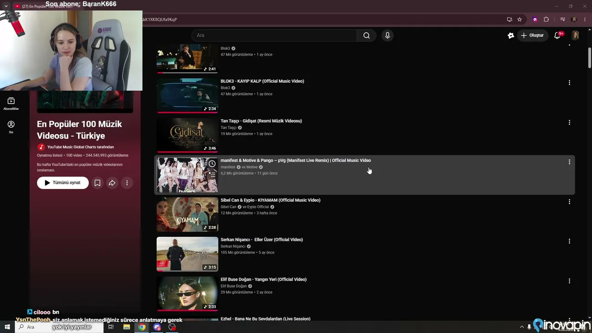Add manifest pVg video to queue
This screenshot has height=333, width=592.
pyautogui.click(x=212, y=175)
